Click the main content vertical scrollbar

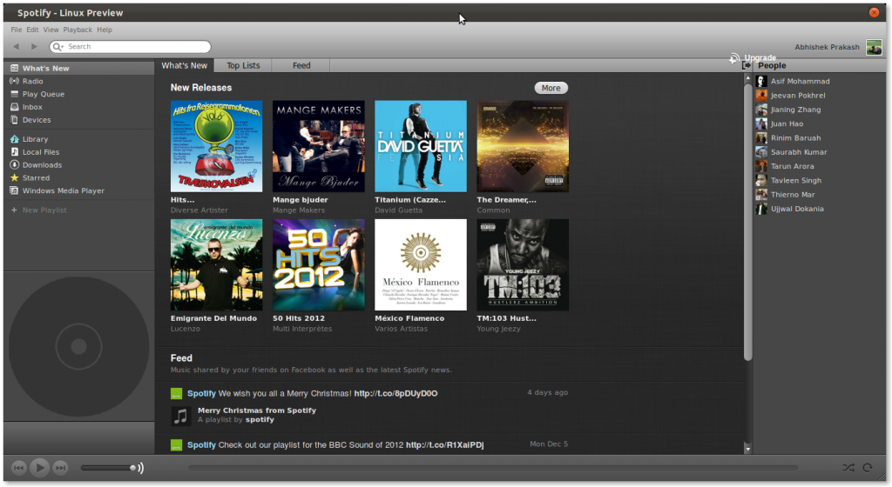pyautogui.click(x=748, y=222)
